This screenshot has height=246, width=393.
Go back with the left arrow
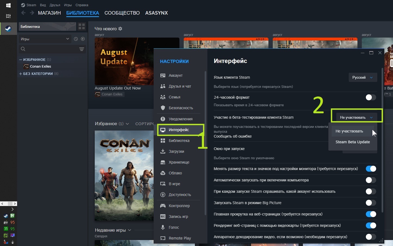point(23,13)
